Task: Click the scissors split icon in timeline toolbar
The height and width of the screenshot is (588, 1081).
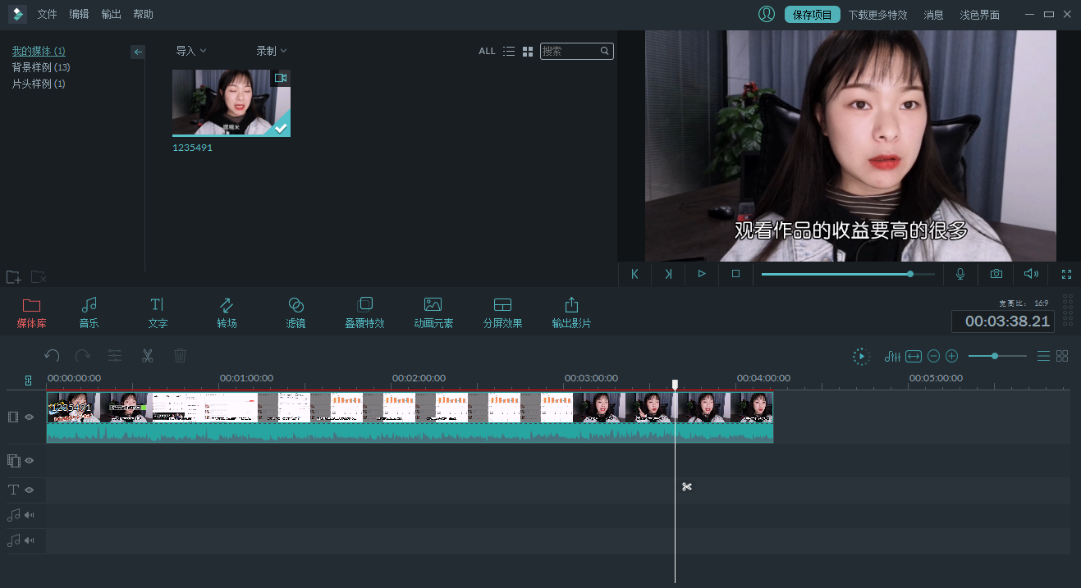Action: click(148, 356)
